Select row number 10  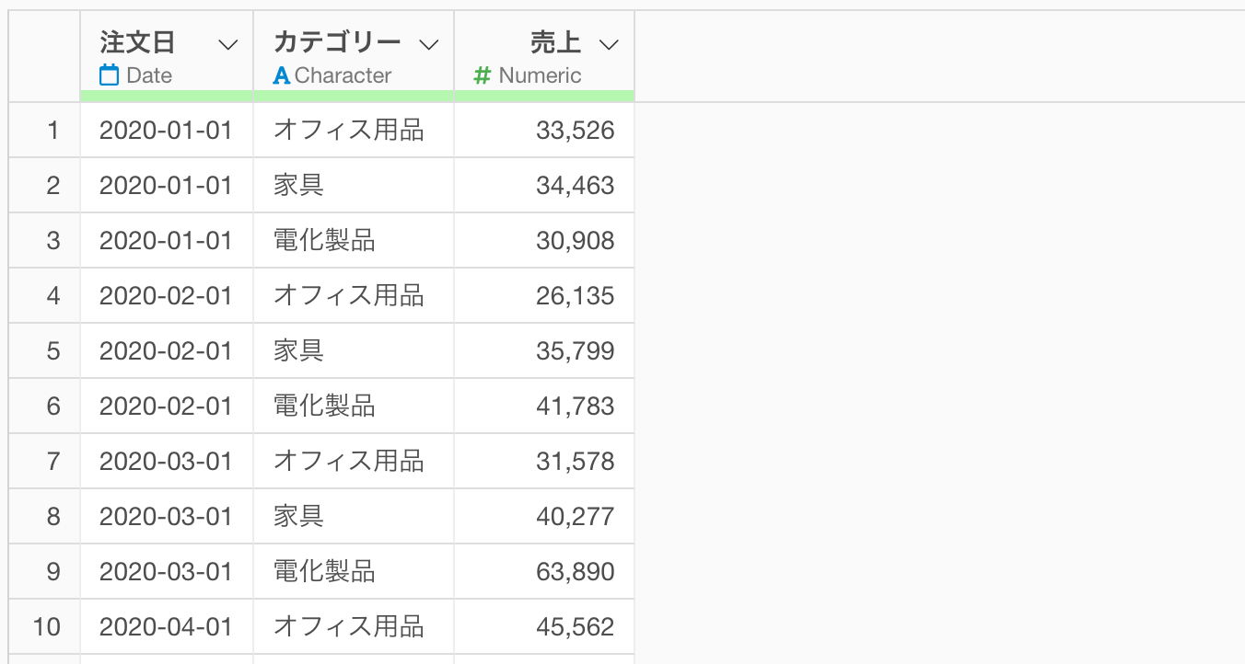44,626
